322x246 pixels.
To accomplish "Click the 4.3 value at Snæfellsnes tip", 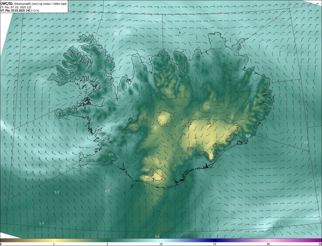I will pyautogui.click(x=60, y=114).
